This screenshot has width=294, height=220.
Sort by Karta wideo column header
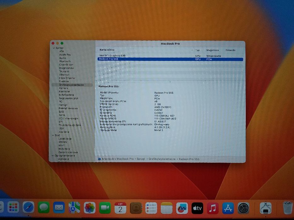pos(107,50)
